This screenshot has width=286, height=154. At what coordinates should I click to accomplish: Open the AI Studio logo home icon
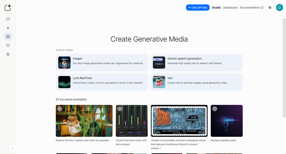coord(8,7)
